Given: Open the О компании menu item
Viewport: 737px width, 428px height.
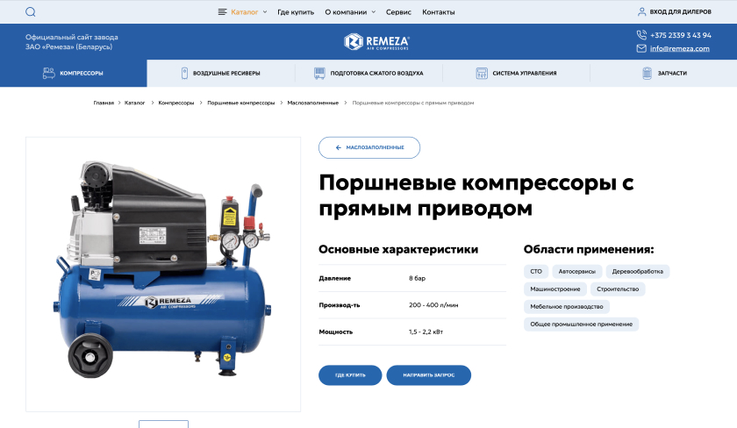Looking at the screenshot, I should (x=346, y=12).
